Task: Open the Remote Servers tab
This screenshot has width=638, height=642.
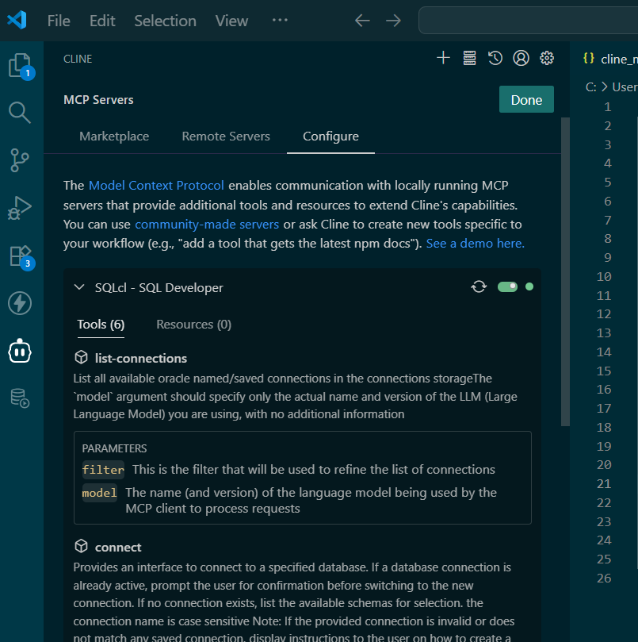Action: (225, 136)
